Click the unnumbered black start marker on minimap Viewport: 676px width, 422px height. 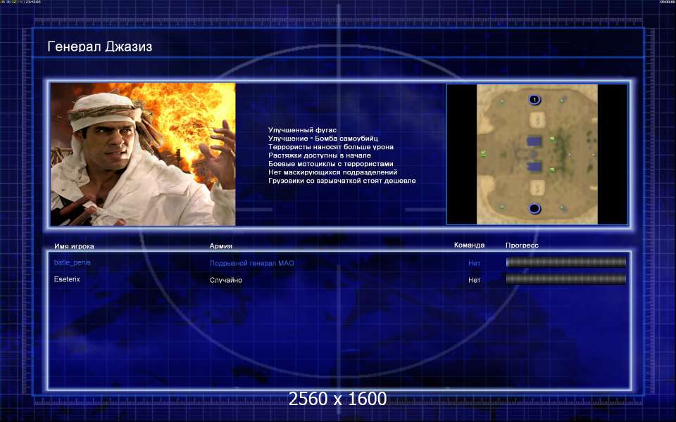(534, 209)
